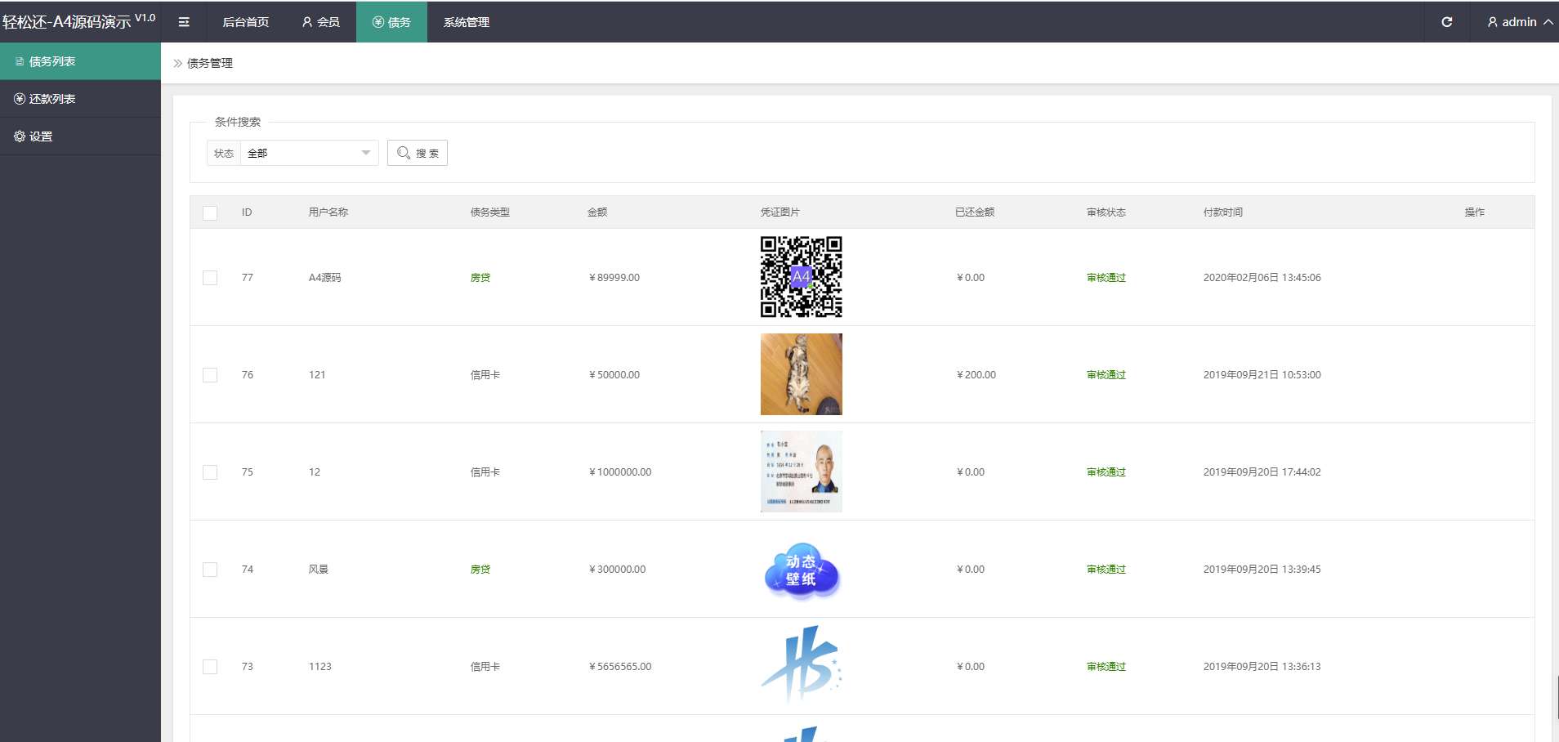Tick the checkbox for ID 73
1559x742 pixels.
point(210,667)
